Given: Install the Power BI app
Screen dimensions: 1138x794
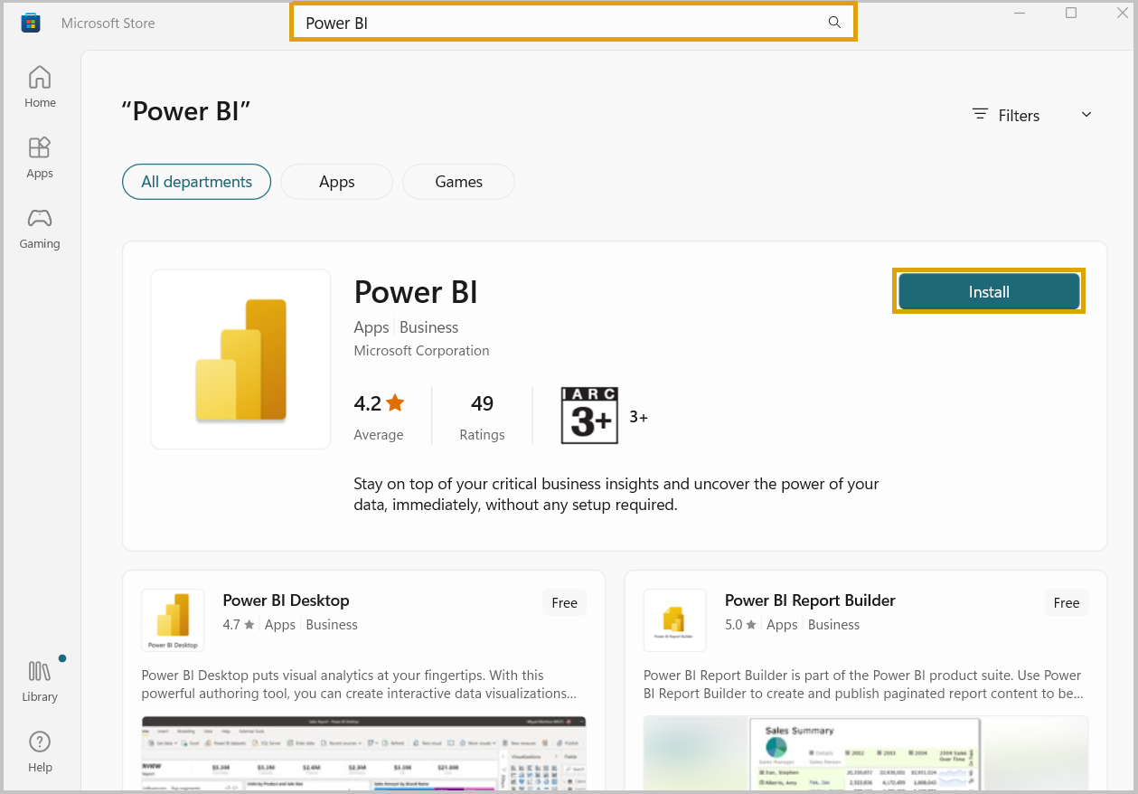Looking at the screenshot, I should click(988, 291).
